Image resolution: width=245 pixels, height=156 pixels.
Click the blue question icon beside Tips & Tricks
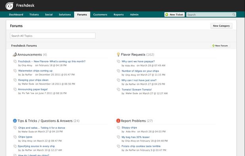pyautogui.click(x=15, y=121)
